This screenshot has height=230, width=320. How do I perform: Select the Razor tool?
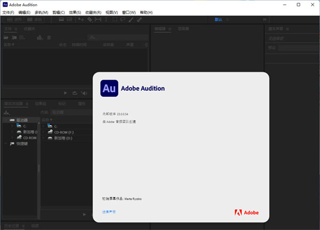[x=90, y=19]
